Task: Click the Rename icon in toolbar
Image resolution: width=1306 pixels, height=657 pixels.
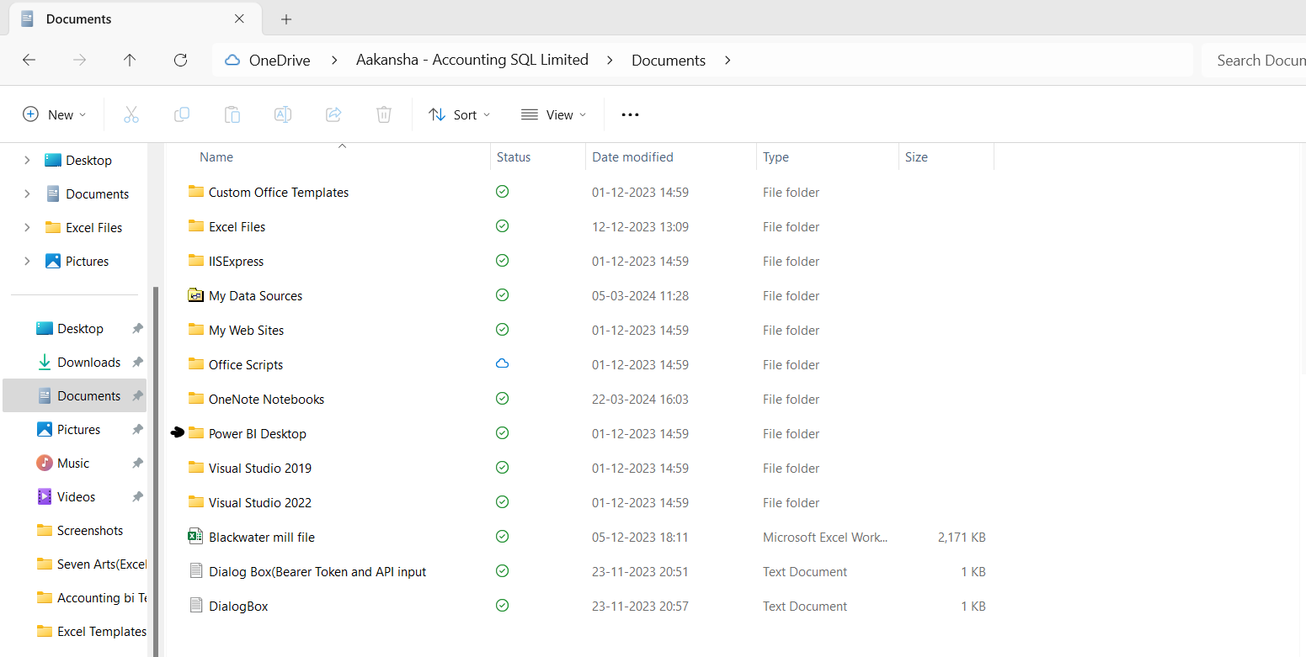Action: point(283,114)
